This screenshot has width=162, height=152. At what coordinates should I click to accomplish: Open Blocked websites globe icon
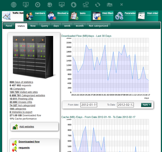coord(52,16)
